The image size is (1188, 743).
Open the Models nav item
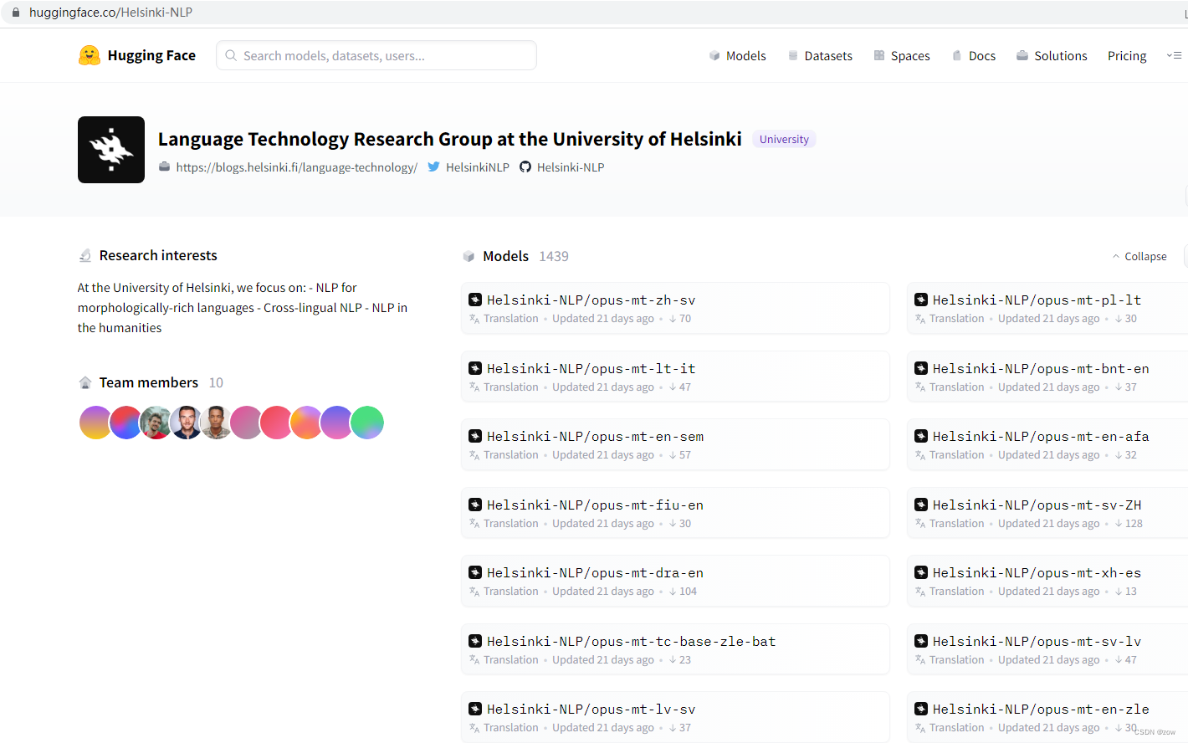(x=737, y=56)
